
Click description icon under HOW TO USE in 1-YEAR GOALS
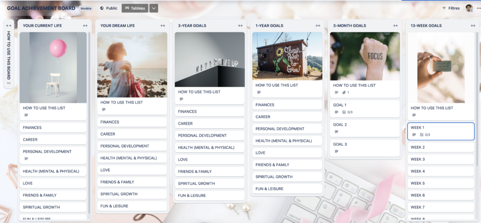[259, 92]
